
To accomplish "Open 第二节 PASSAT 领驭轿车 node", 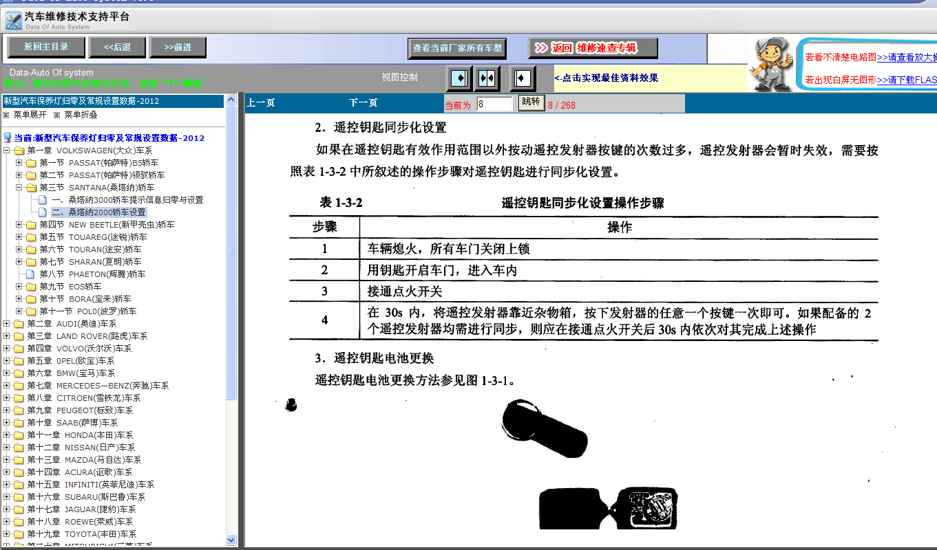I will pyautogui.click(x=102, y=175).
